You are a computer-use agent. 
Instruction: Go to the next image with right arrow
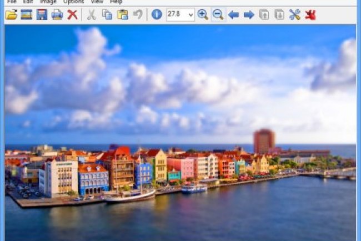click(249, 15)
